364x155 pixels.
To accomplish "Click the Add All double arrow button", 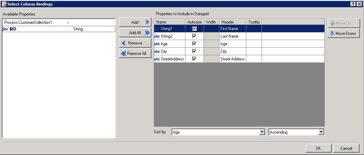I will tap(135, 33).
